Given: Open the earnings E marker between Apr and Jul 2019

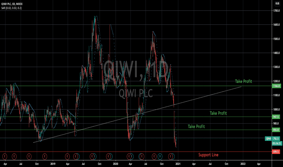Looking at the screenshot, I should pyautogui.click(x=76, y=156).
